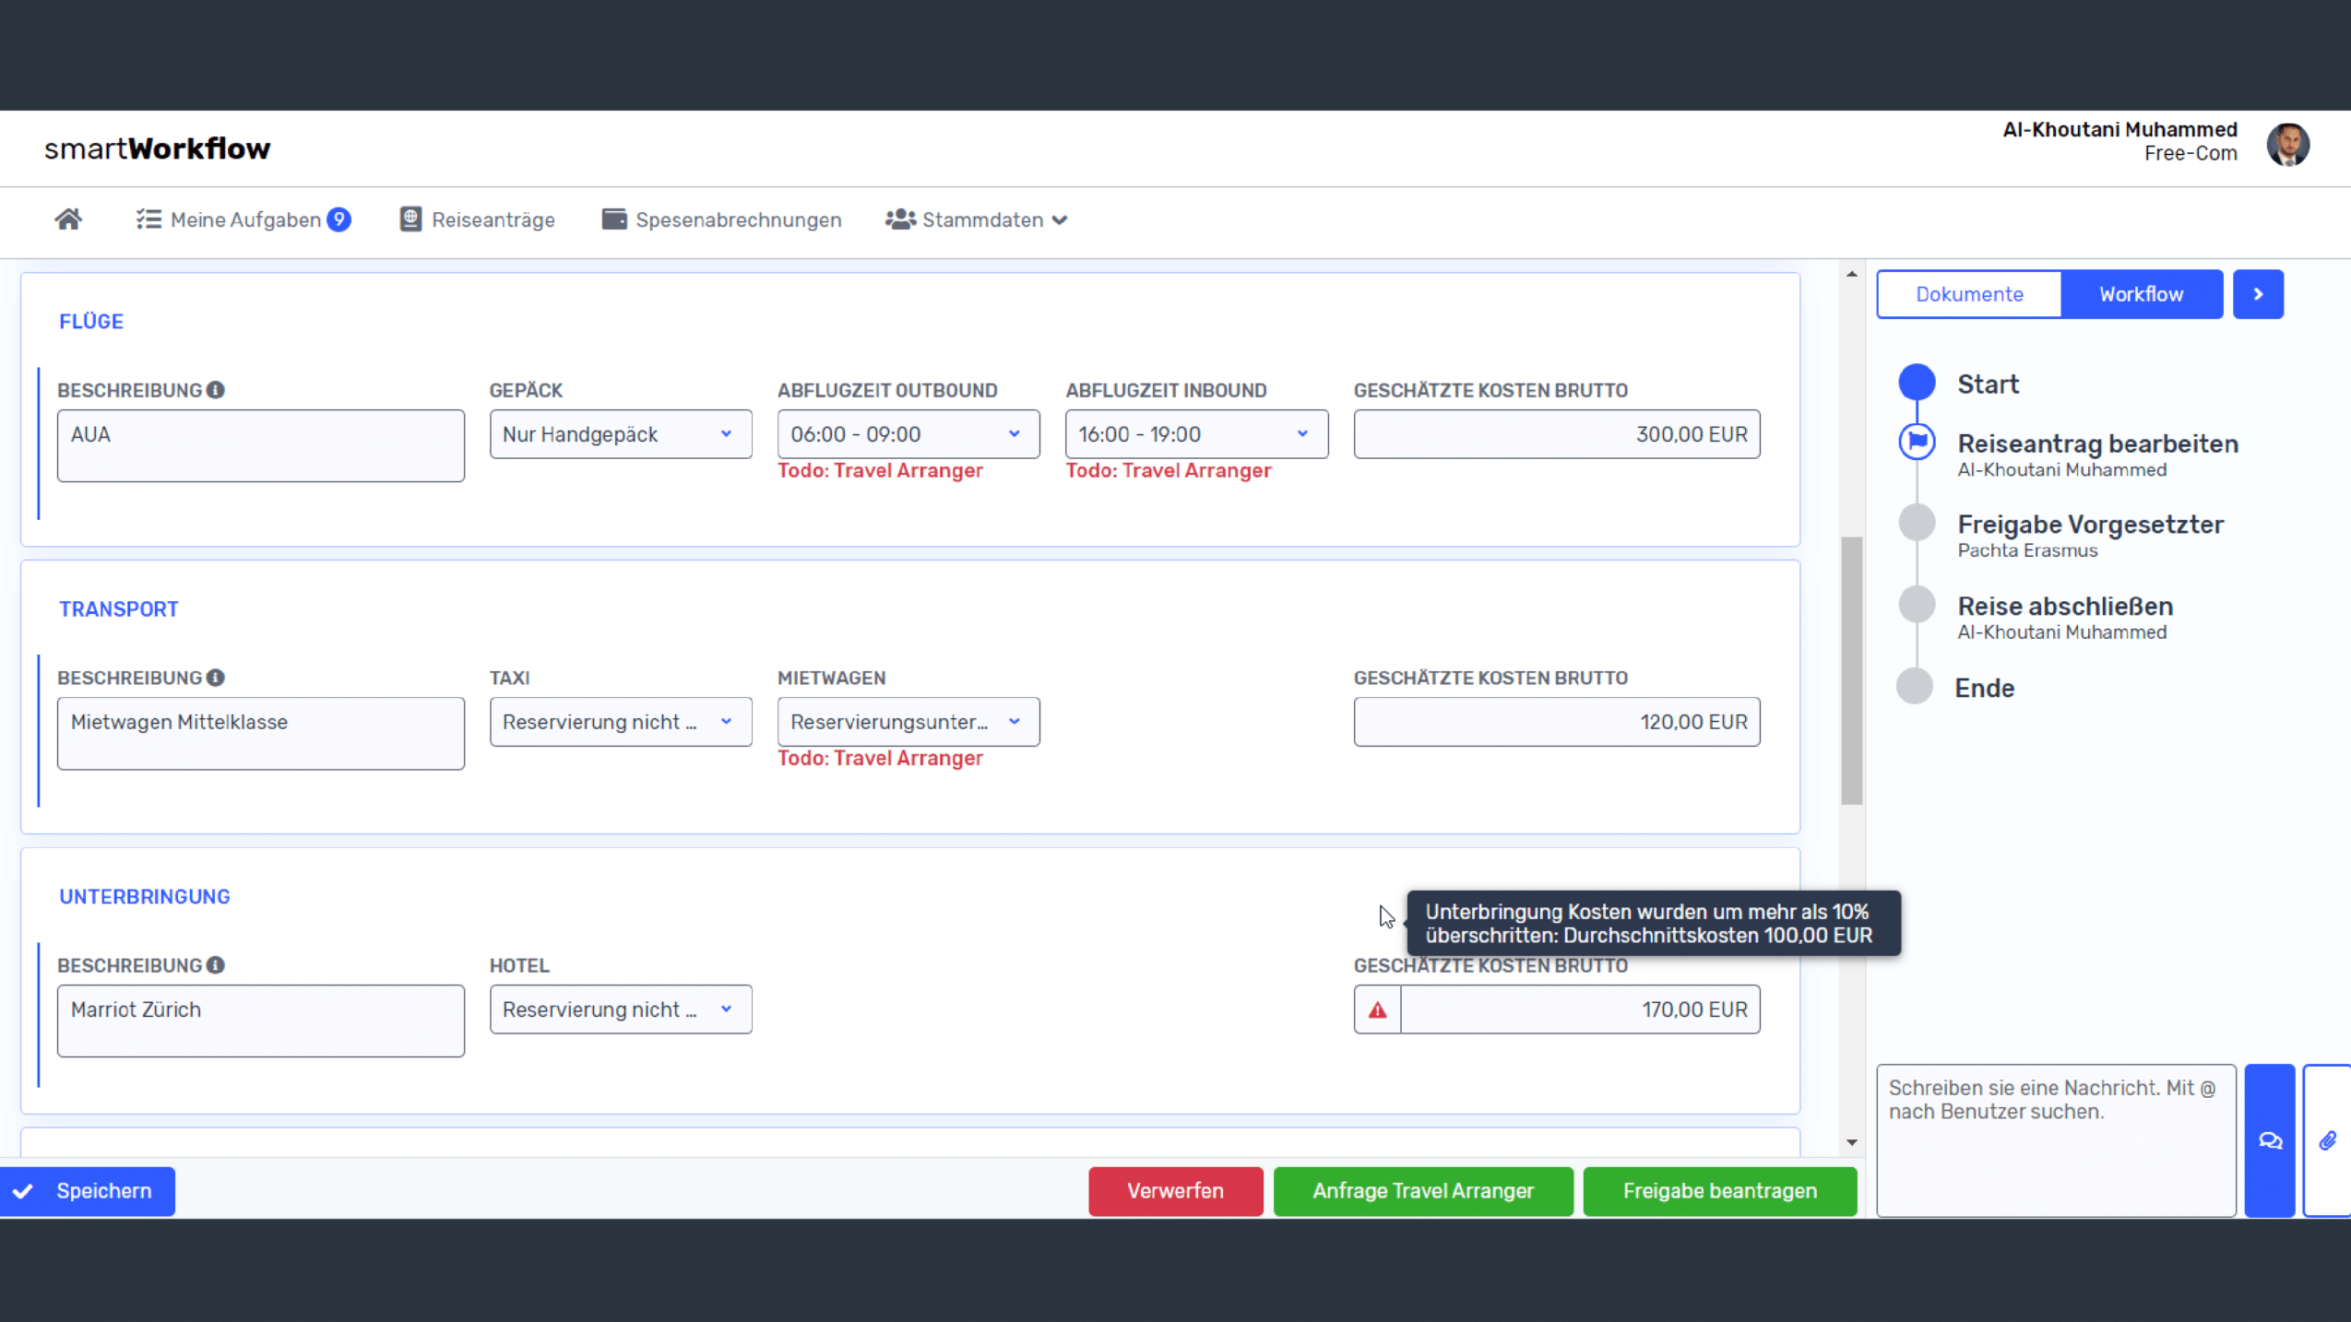
Task: Click the Unterbringung Beschreibung info icon
Action: tap(216, 965)
